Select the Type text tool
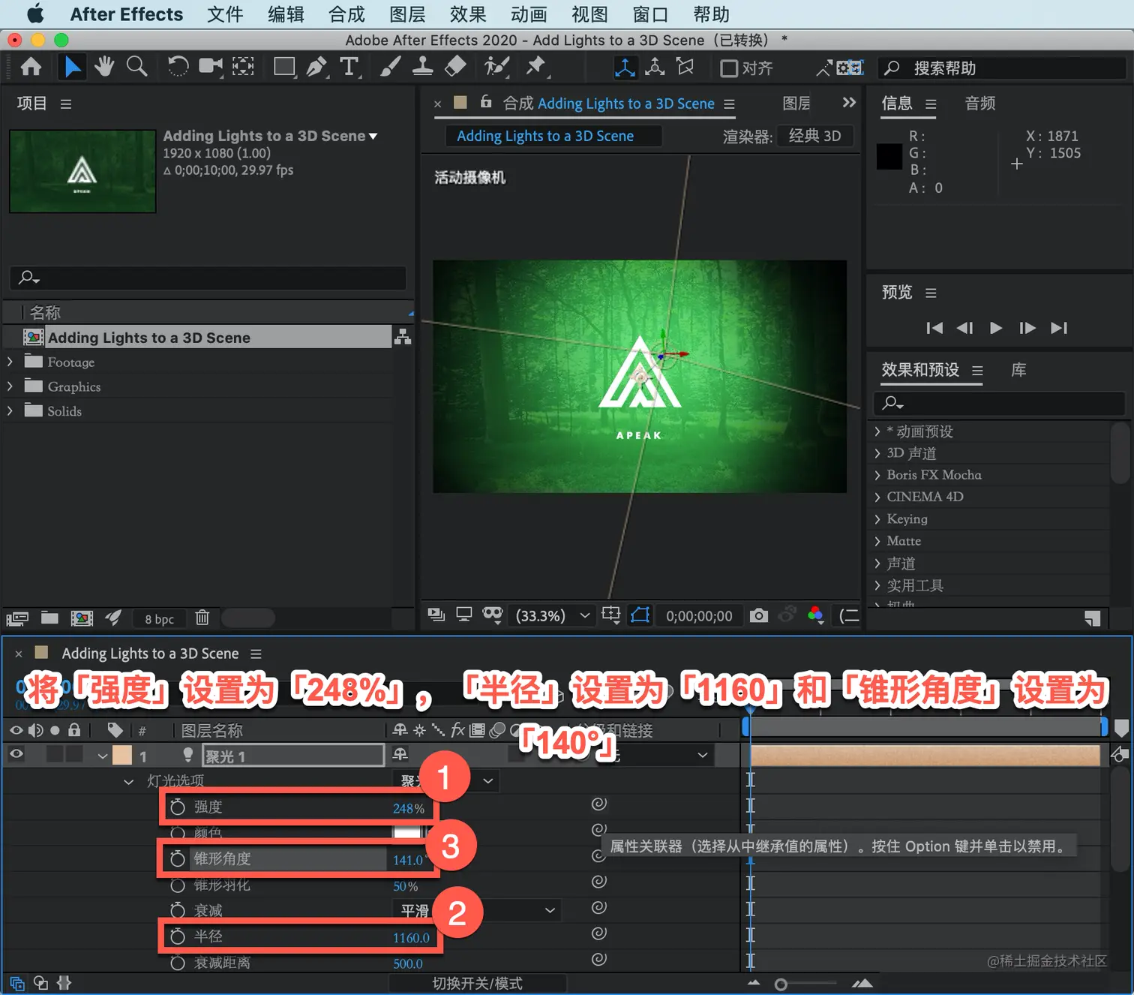1134x995 pixels. 349,67
